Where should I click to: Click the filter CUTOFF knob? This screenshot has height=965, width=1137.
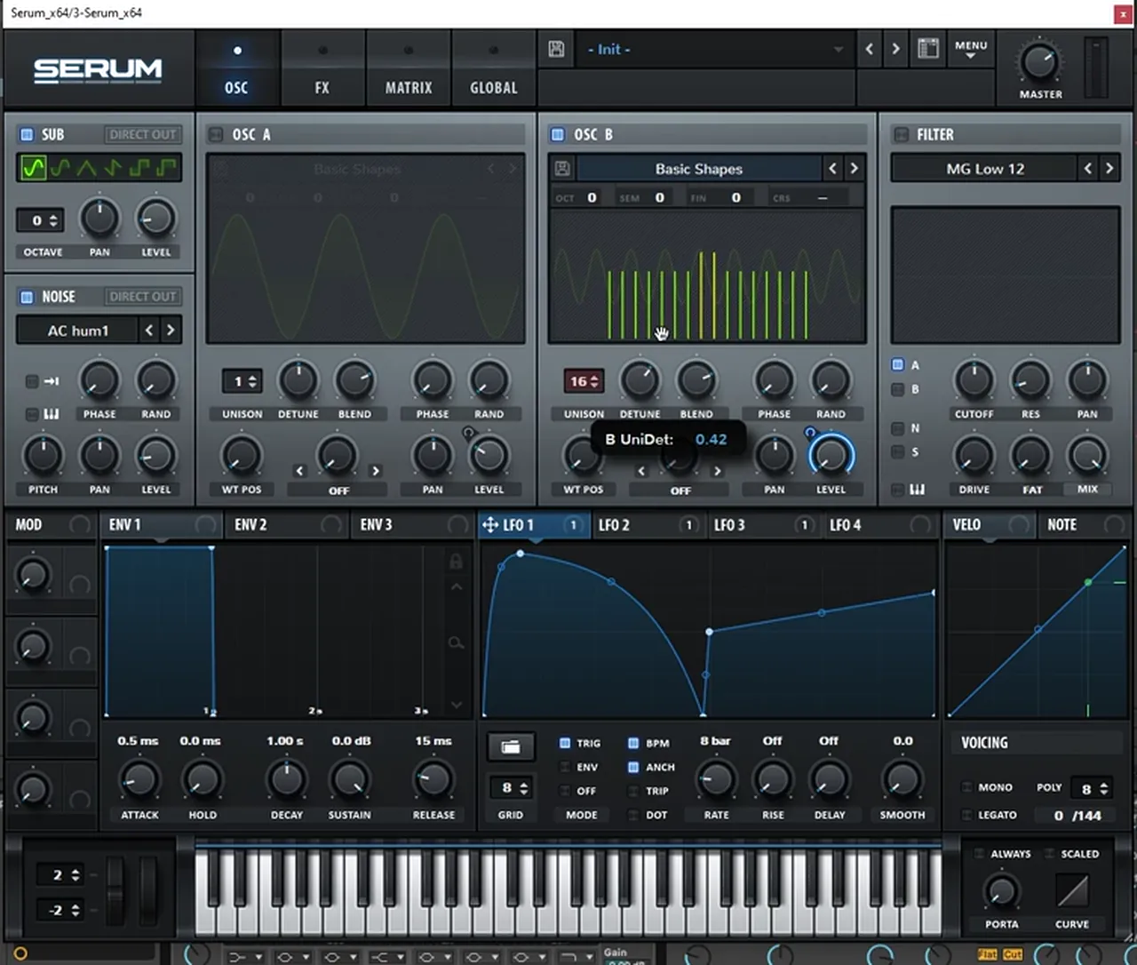(x=974, y=380)
